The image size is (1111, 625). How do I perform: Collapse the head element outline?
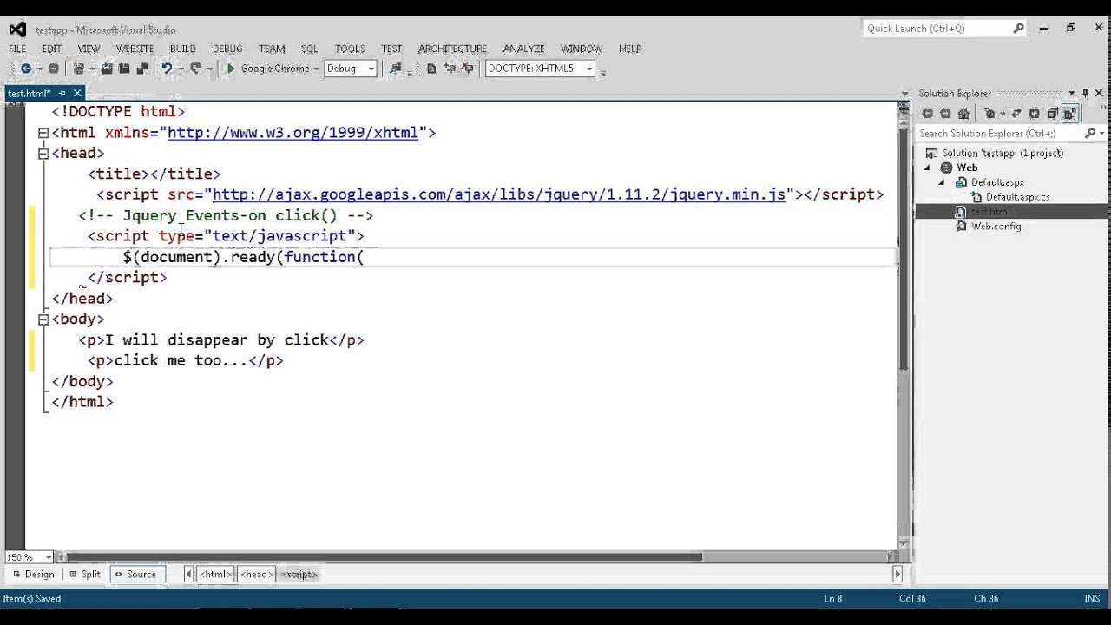coord(43,154)
